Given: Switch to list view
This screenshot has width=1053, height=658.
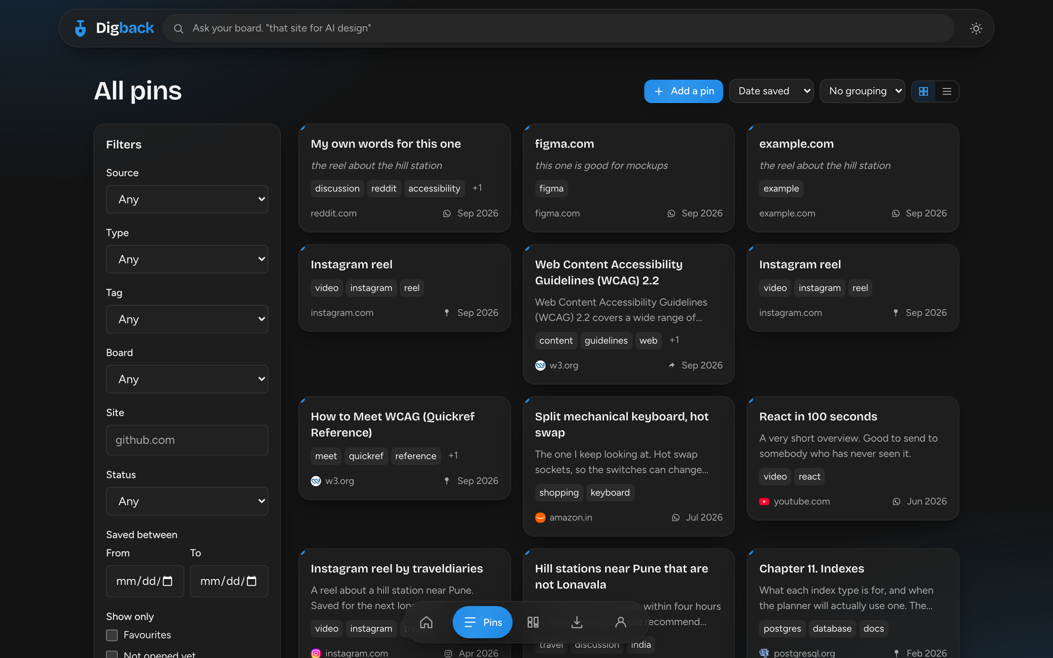Looking at the screenshot, I should pos(947,91).
